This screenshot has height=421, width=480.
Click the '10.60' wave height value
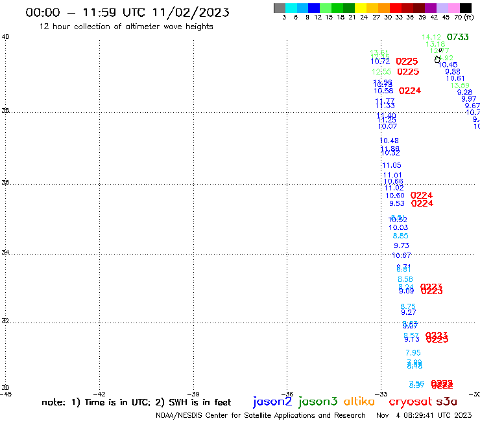[395, 196]
